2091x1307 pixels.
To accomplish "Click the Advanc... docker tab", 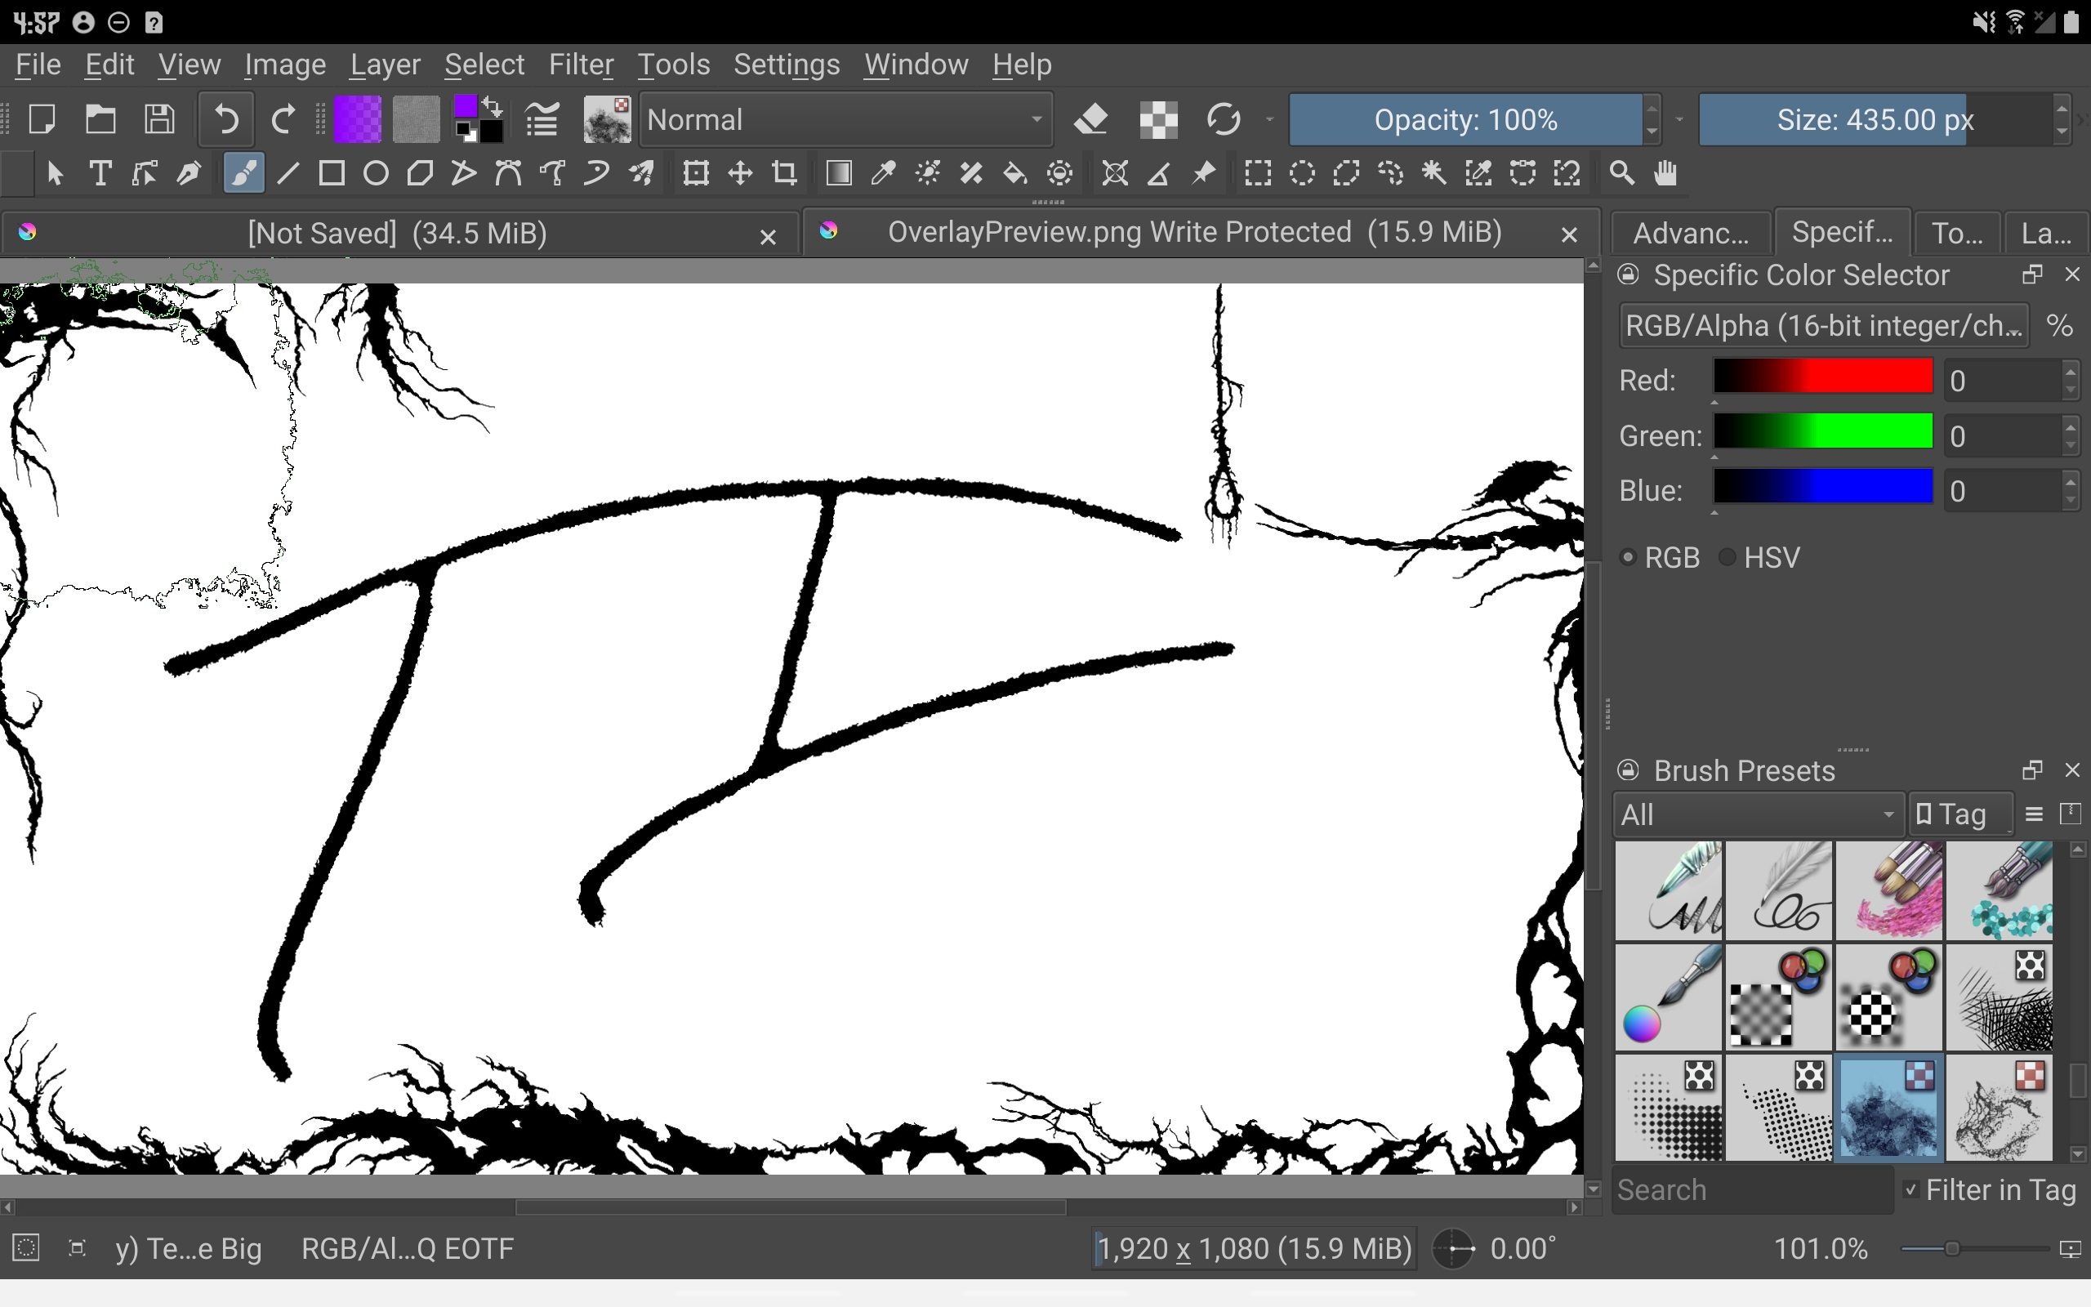I will point(1690,233).
